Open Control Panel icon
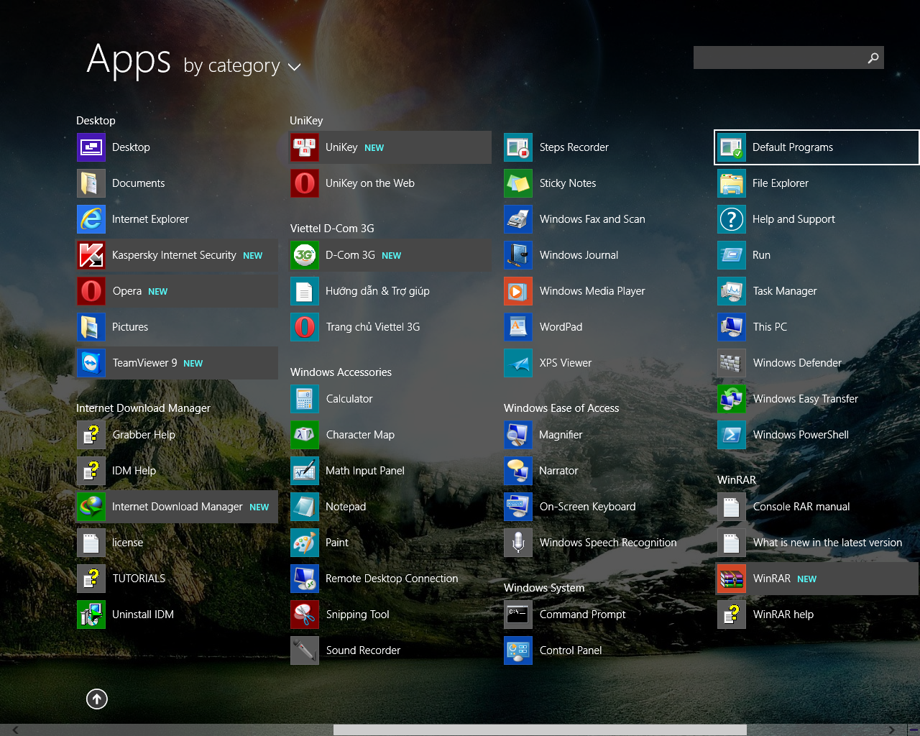This screenshot has height=736, width=920. 518,650
